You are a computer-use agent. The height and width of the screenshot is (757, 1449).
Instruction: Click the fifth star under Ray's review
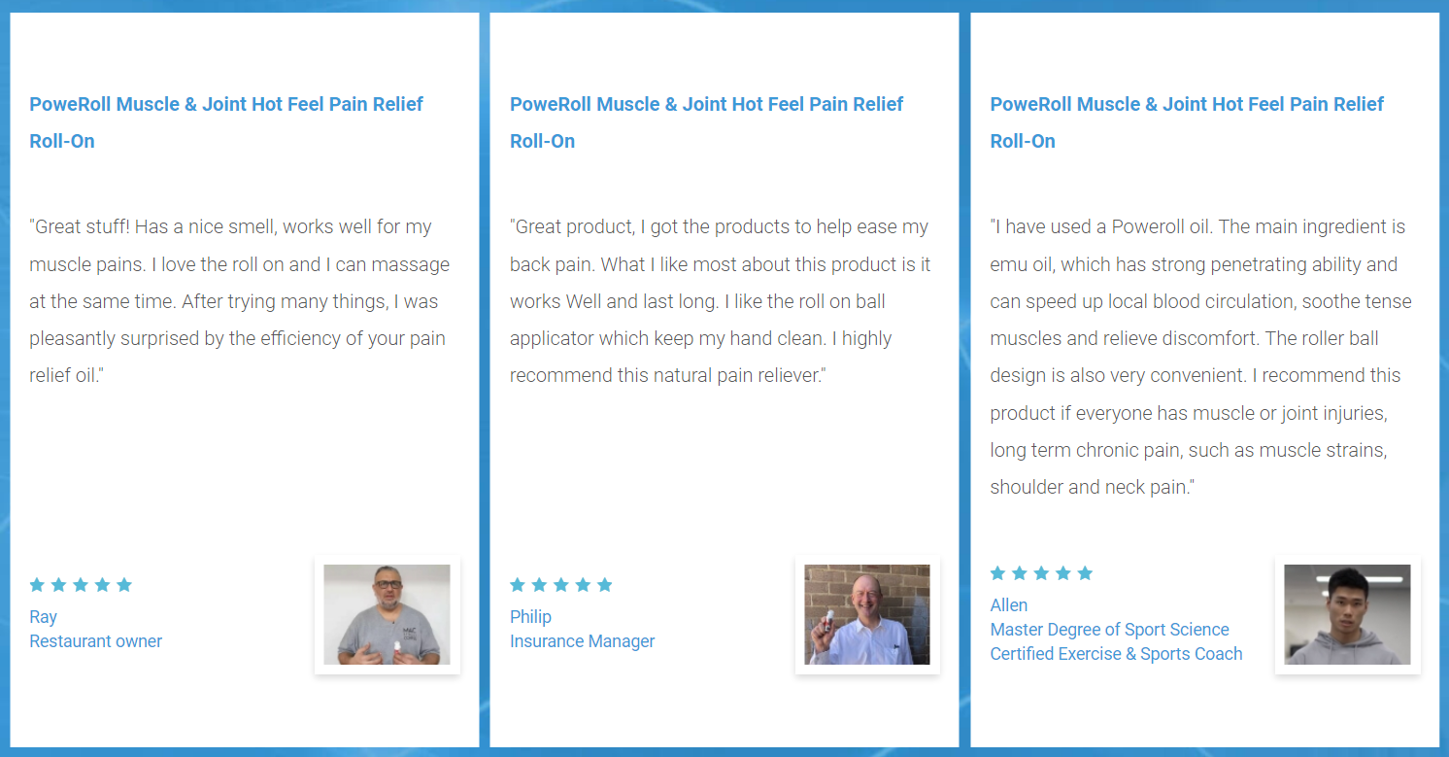point(124,585)
